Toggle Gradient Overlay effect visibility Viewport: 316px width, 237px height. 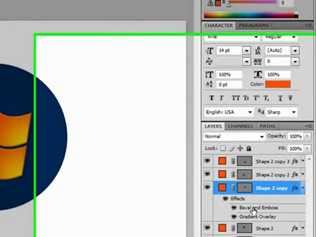tap(234, 217)
